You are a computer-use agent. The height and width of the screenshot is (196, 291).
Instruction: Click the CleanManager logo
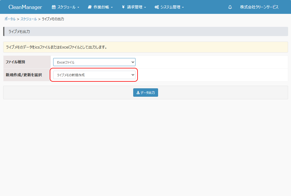[25, 7]
